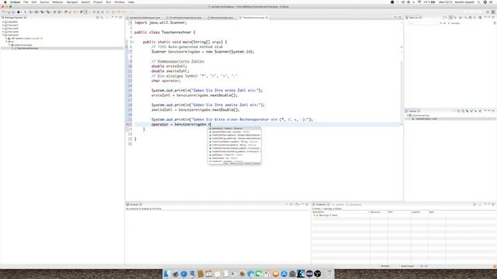This screenshot has height=279, width=497.
Task: Sort by the Description column header
Action: pos(341,212)
